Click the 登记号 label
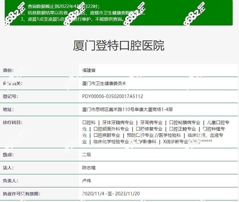The width and height of the screenshot is (239, 202). (x=10, y=96)
